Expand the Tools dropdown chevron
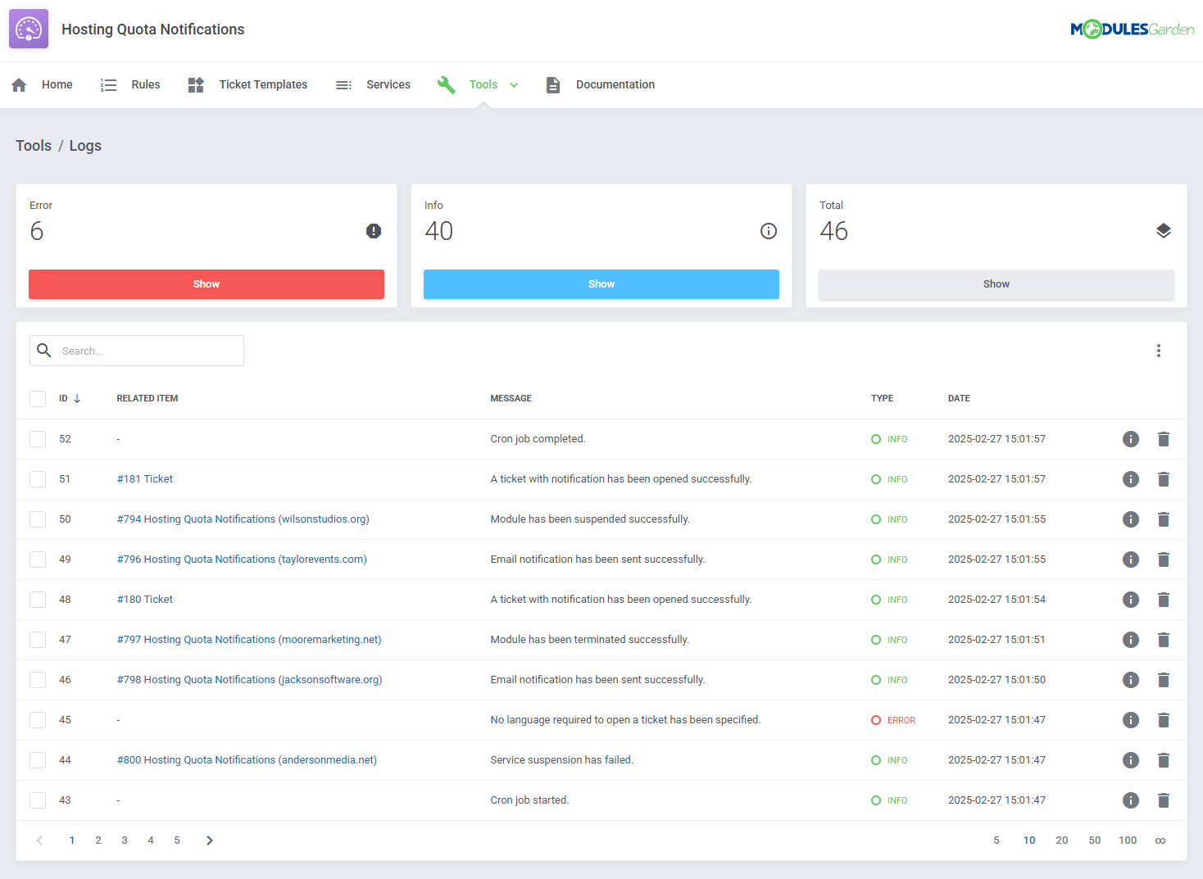 [514, 84]
